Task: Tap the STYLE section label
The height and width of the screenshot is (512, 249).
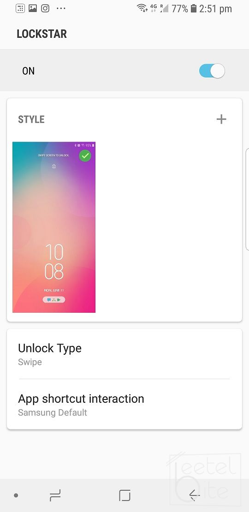Action: (x=31, y=119)
